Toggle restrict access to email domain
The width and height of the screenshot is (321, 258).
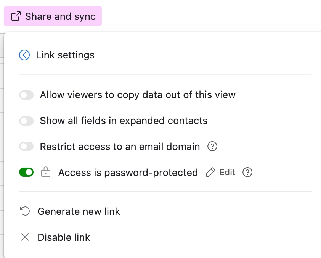pos(26,146)
